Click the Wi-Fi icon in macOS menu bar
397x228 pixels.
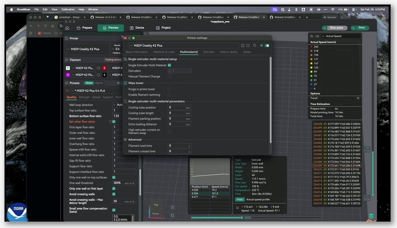[332, 9]
